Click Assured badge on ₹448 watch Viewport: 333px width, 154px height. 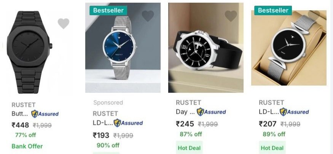[45, 114]
